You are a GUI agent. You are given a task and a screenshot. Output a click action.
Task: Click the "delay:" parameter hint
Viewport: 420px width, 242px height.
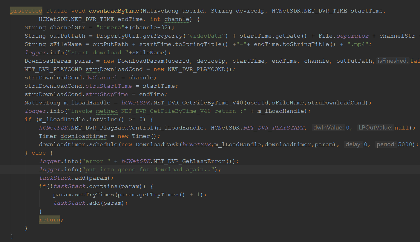tap(354, 144)
